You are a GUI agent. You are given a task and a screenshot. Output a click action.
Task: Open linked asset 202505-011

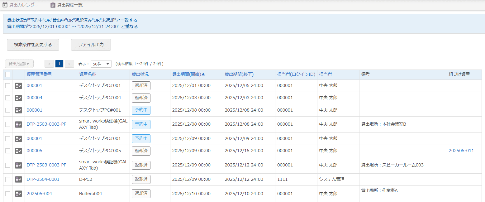click(461, 151)
